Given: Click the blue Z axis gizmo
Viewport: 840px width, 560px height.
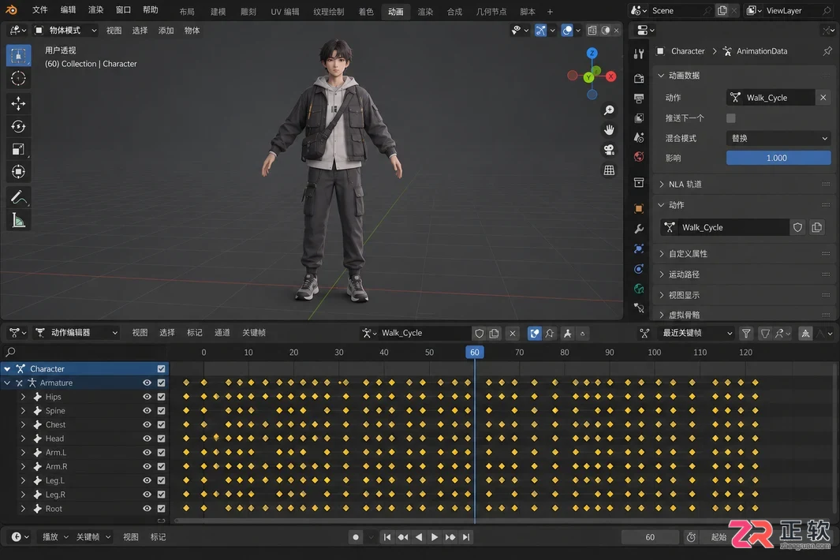Looking at the screenshot, I should (592, 53).
